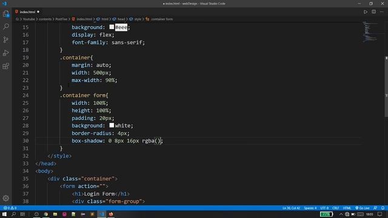Click the code minimap preview
The height and width of the screenshot is (218, 388).
(x=370, y=31)
